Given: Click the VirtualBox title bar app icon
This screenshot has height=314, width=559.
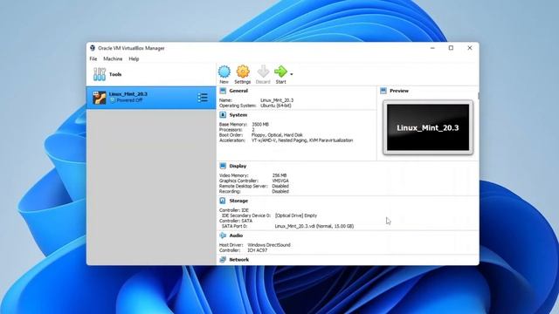Looking at the screenshot, I should click(93, 48).
